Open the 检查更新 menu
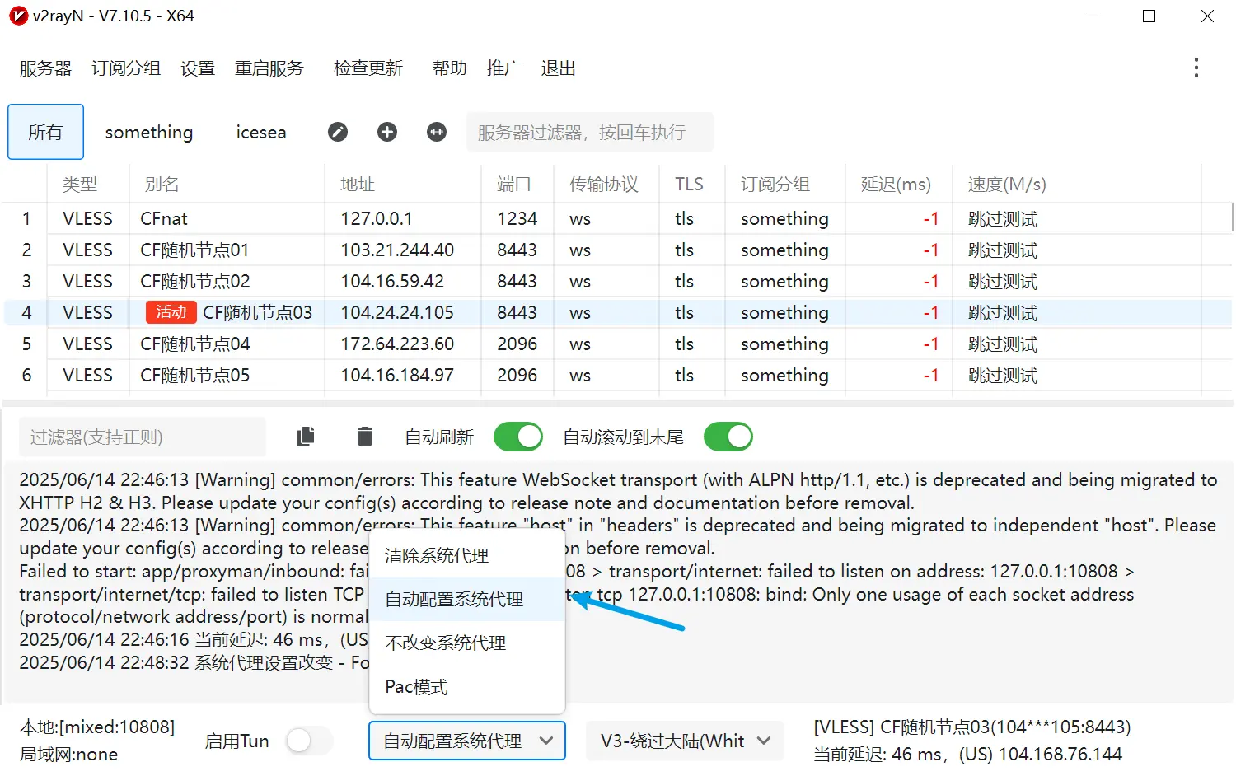This screenshot has height=776, width=1236. pyautogui.click(x=368, y=68)
